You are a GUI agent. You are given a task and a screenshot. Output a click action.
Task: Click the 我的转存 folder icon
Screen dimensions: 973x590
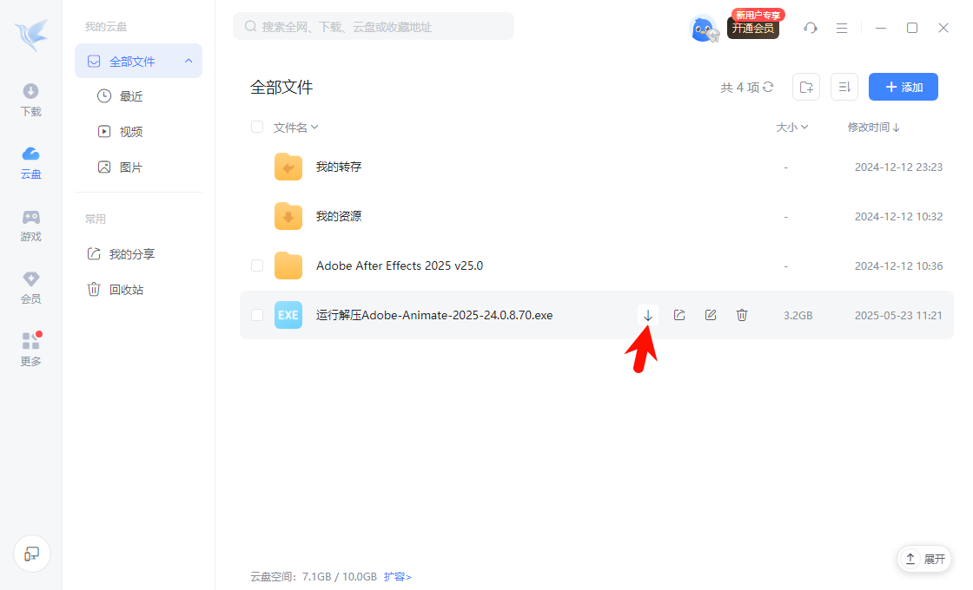(288, 167)
